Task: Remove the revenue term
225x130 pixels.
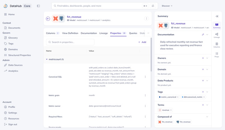Action: pyautogui.click(x=171, y=110)
